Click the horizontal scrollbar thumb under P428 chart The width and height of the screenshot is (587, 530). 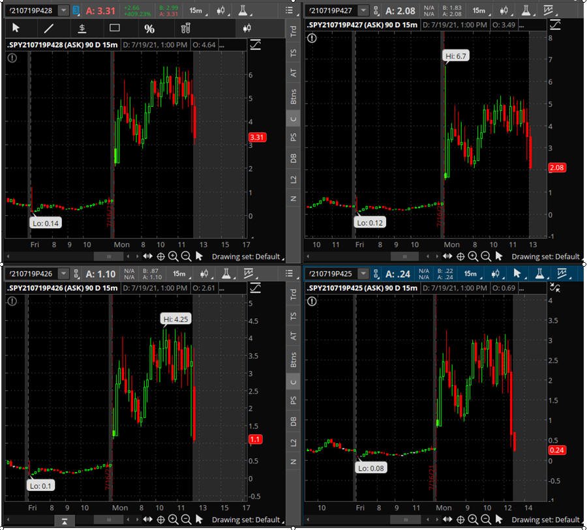108,256
